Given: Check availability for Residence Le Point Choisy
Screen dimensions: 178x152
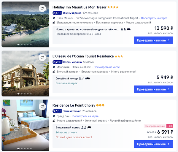Looking at the screenshot, I should click(x=153, y=144).
